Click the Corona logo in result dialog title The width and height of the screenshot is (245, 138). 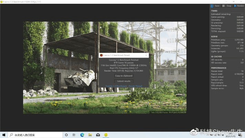tap(101, 55)
